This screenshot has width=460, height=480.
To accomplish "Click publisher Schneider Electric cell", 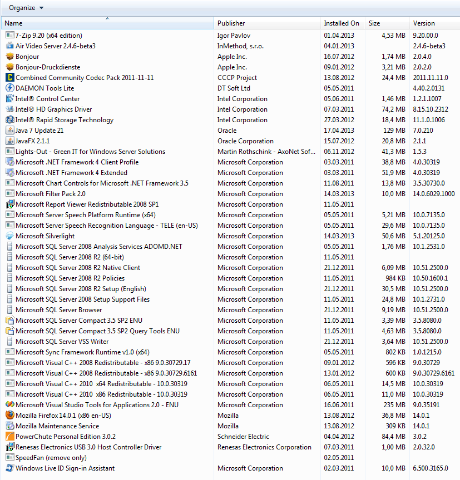I will [243, 437].
